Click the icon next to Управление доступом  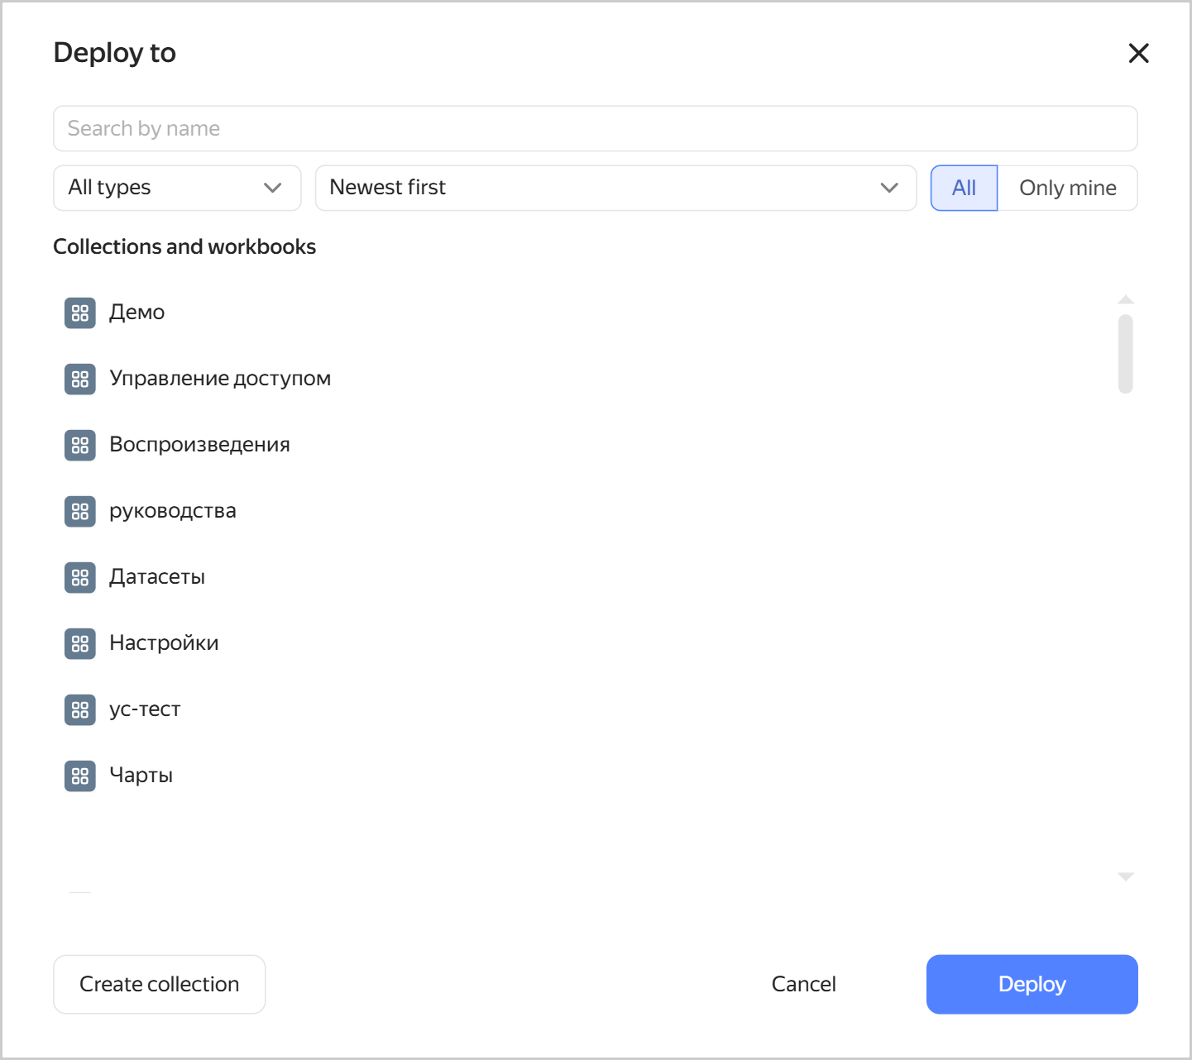pos(80,379)
